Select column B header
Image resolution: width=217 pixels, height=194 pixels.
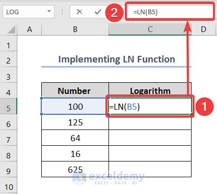point(75,29)
